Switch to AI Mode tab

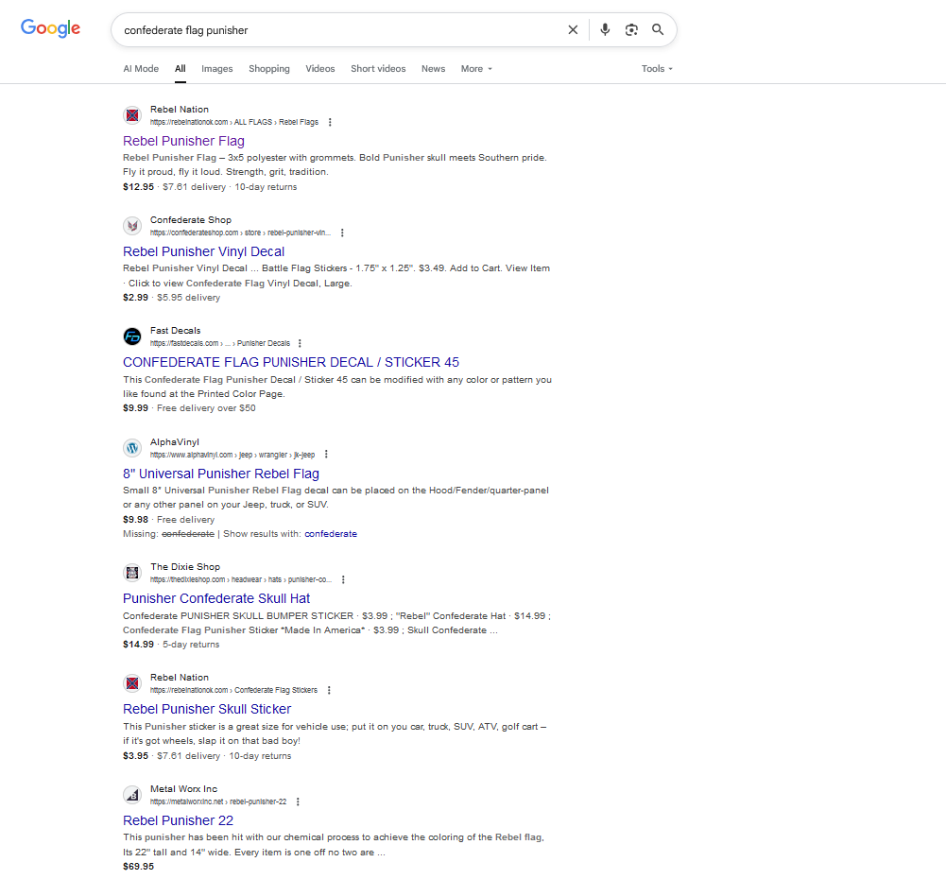[x=141, y=69]
